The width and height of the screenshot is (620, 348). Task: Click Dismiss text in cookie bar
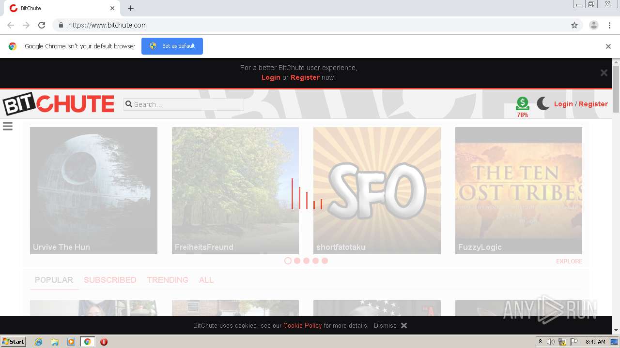click(385, 325)
